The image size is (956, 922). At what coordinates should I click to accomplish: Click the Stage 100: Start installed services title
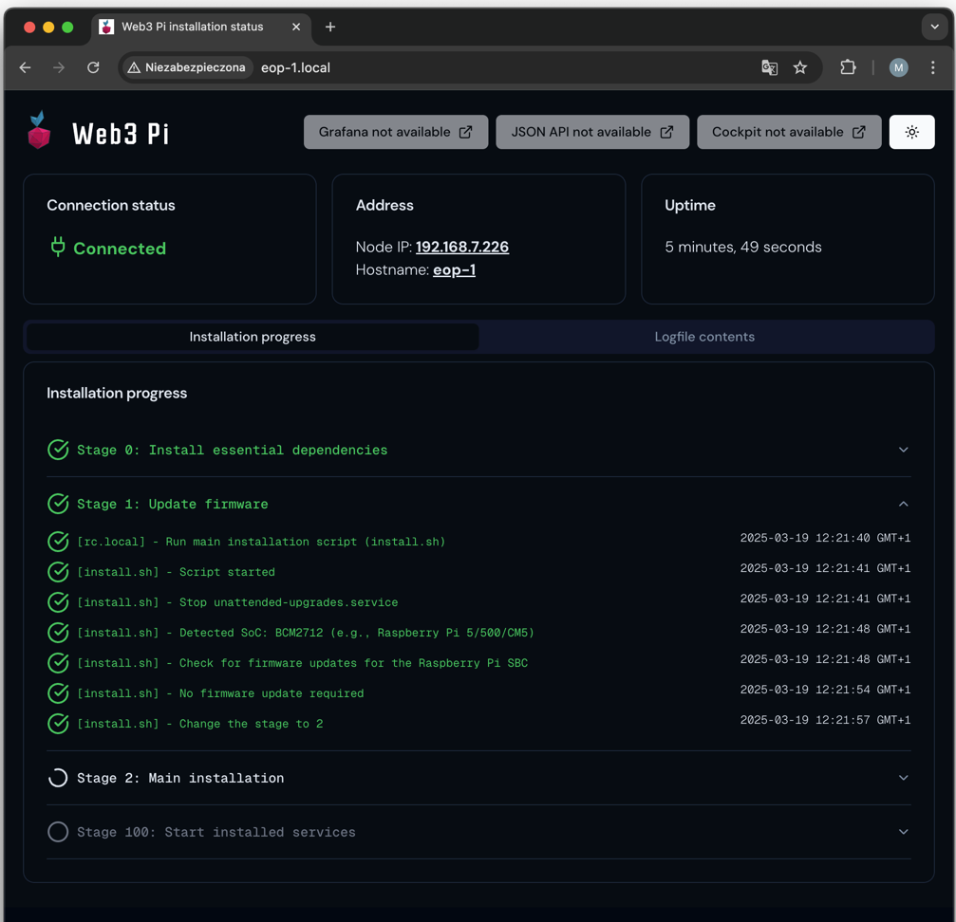click(216, 832)
